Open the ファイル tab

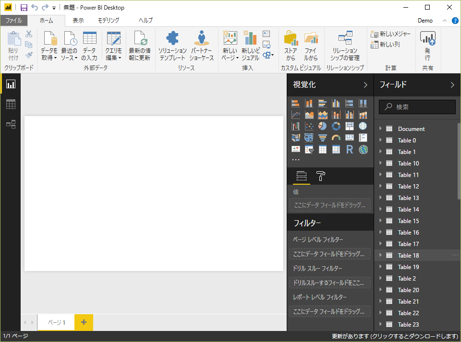14,21
